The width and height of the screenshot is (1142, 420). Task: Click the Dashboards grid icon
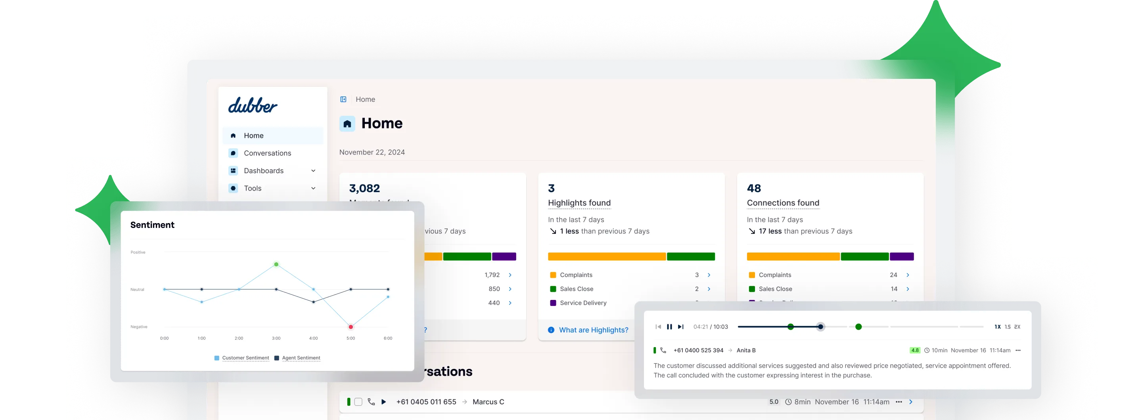[x=233, y=170]
